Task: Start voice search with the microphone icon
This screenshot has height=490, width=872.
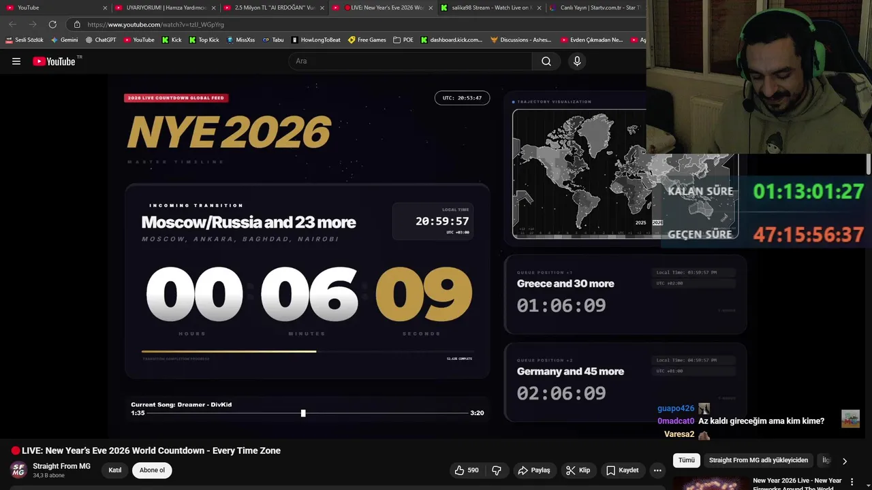Action: [x=577, y=61]
